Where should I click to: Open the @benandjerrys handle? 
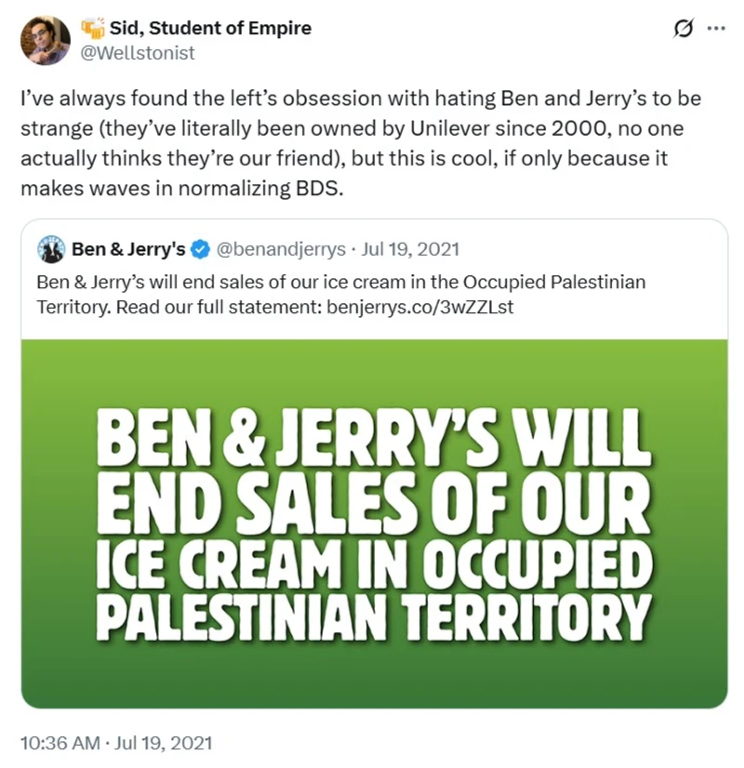click(x=281, y=249)
